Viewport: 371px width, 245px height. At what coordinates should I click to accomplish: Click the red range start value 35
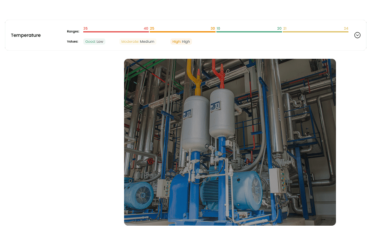click(x=85, y=28)
